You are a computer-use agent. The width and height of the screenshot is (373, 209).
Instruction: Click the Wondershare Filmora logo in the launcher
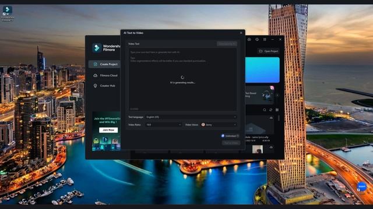click(x=97, y=48)
